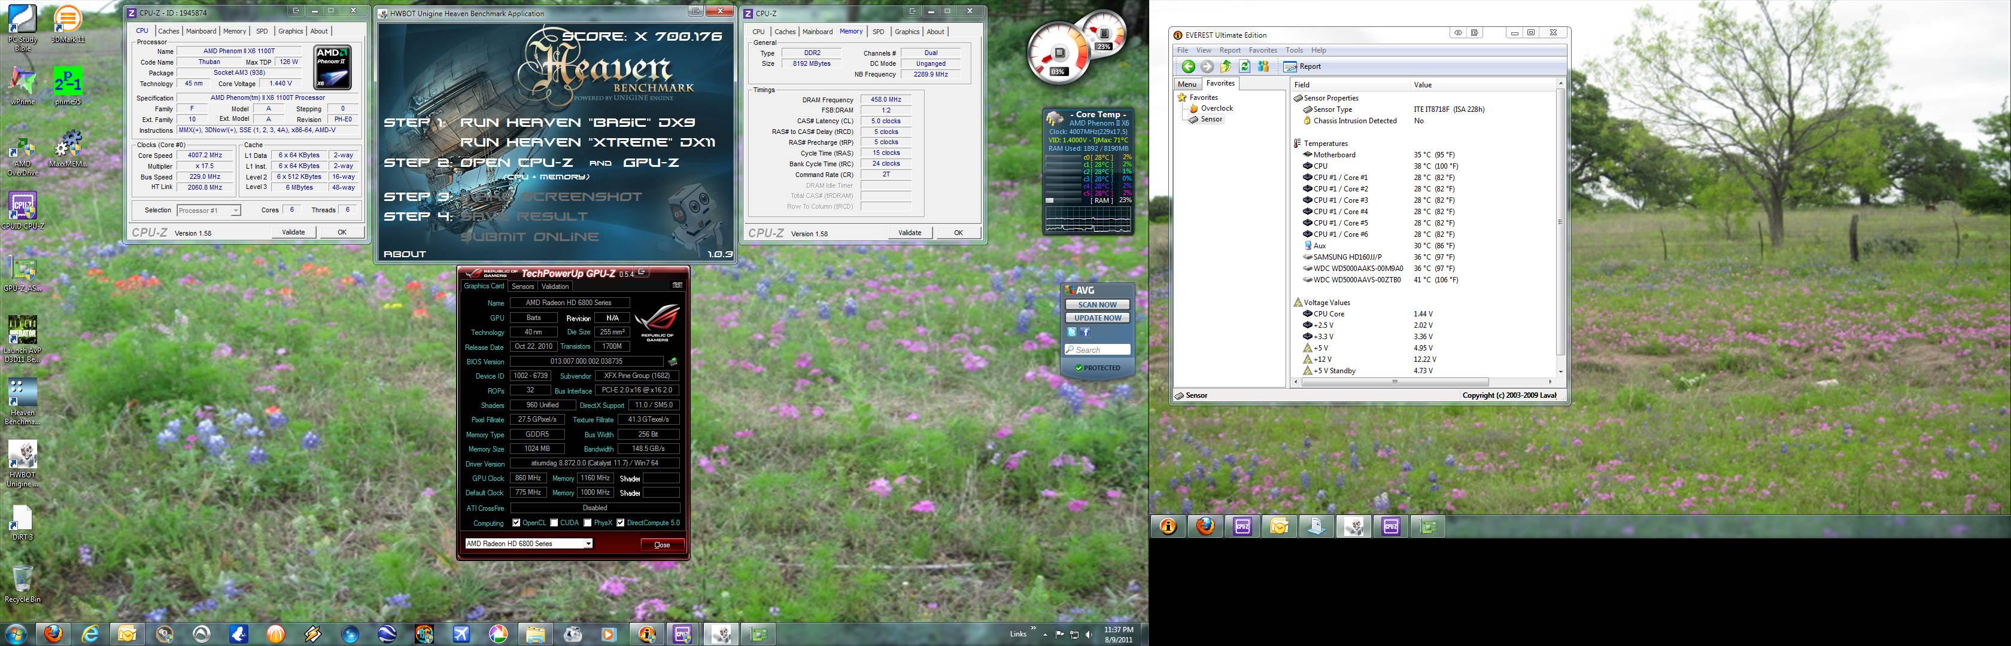Open SPD tab in the right CPU-Z window
Screen dimensions: 2011x646
coord(878,32)
